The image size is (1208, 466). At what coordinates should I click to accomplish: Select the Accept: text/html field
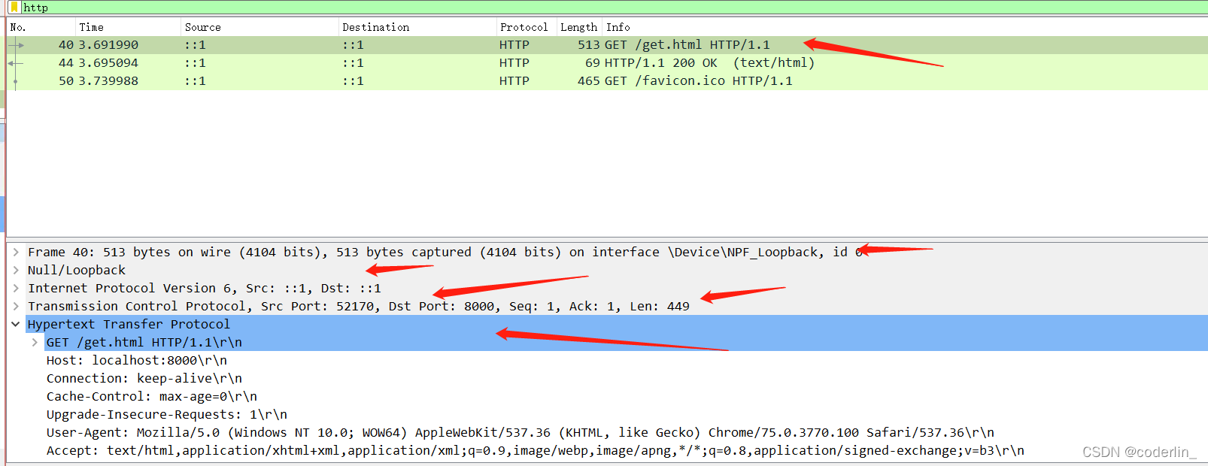536,451
